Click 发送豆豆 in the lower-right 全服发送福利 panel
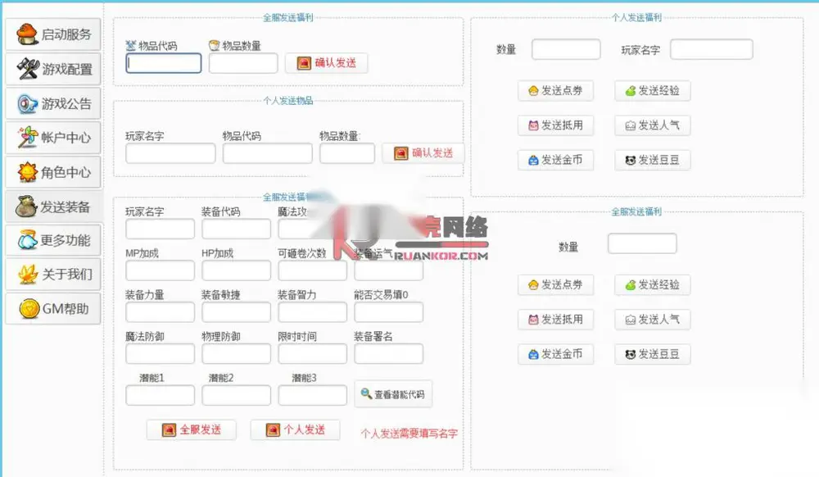Image resolution: width=819 pixels, height=477 pixels. point(653,354)
